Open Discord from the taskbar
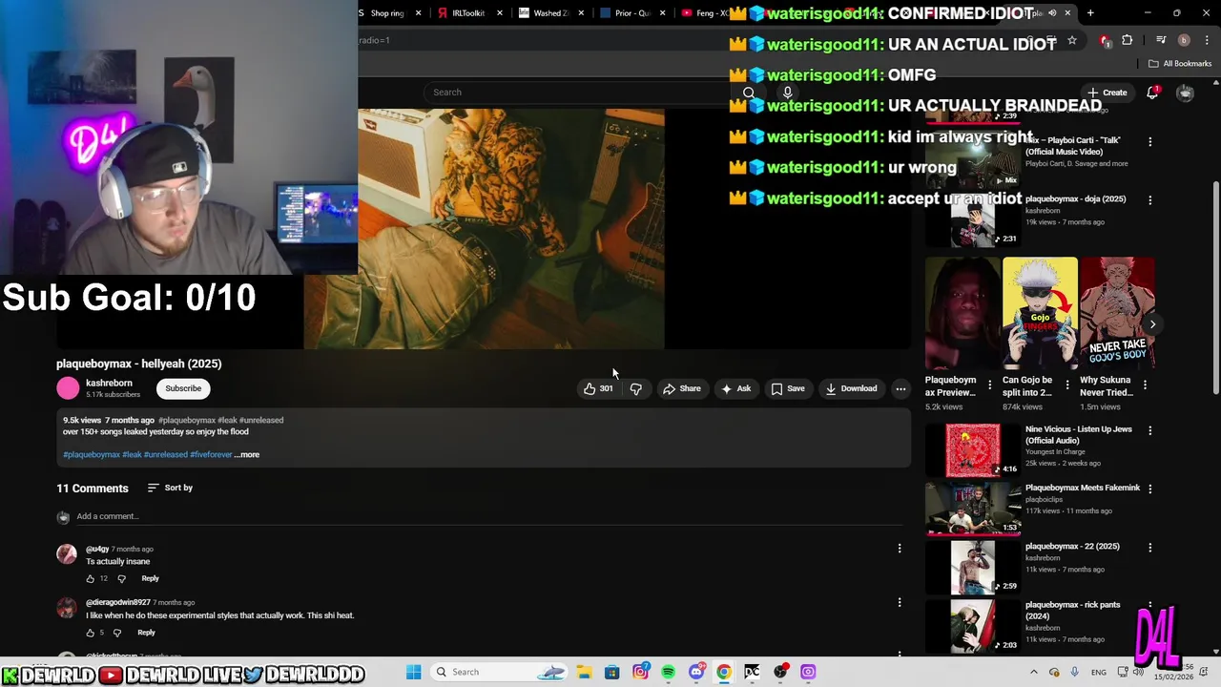Image resolution: width=1221 pixels, height=687 pixels. [x=696, y=672]
